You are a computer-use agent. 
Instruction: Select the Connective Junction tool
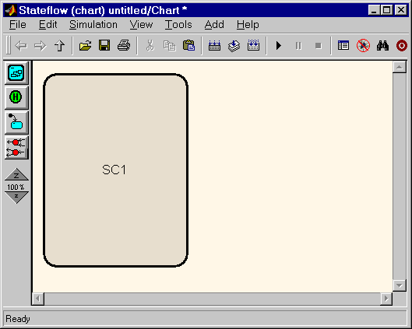(16, 148)
